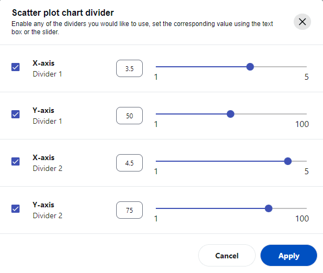The width and height of the screenshot is (323, 273).
Task: Click the X-axis Divider 1 slider handle
Action: point(250,67)
